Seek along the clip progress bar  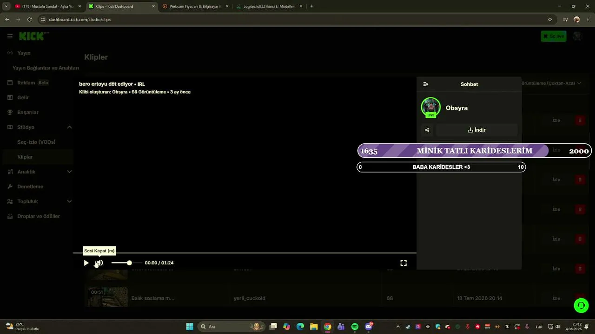point(245,253)
